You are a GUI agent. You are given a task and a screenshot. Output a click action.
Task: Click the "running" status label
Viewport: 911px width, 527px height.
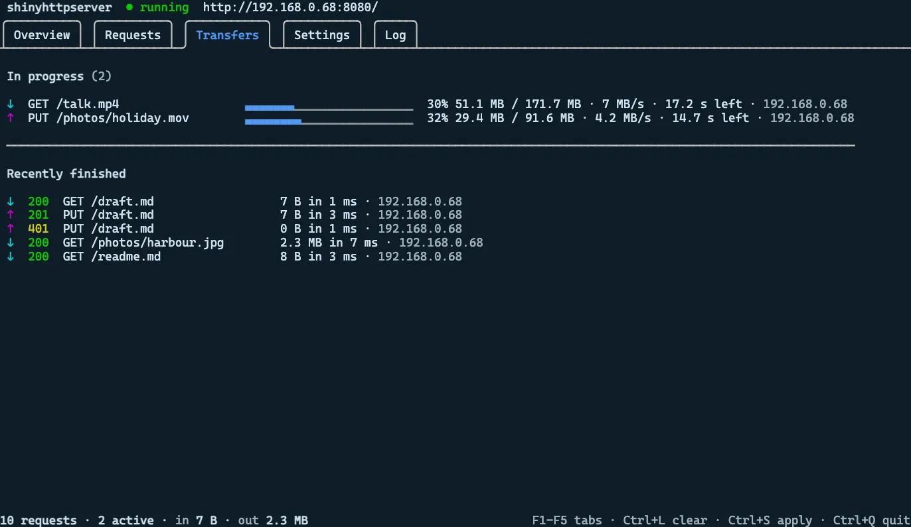(164, 7)
